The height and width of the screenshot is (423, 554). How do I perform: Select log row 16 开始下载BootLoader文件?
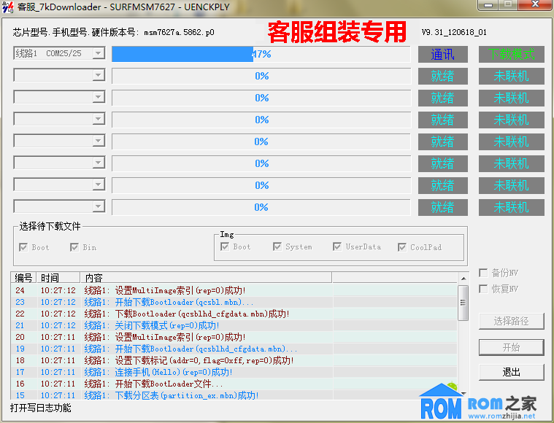pyautogui.click(x=234, y=384)
